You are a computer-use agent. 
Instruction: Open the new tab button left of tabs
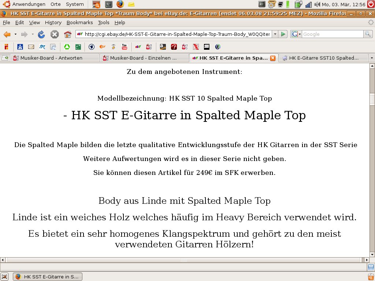click(x=5, y=58)
